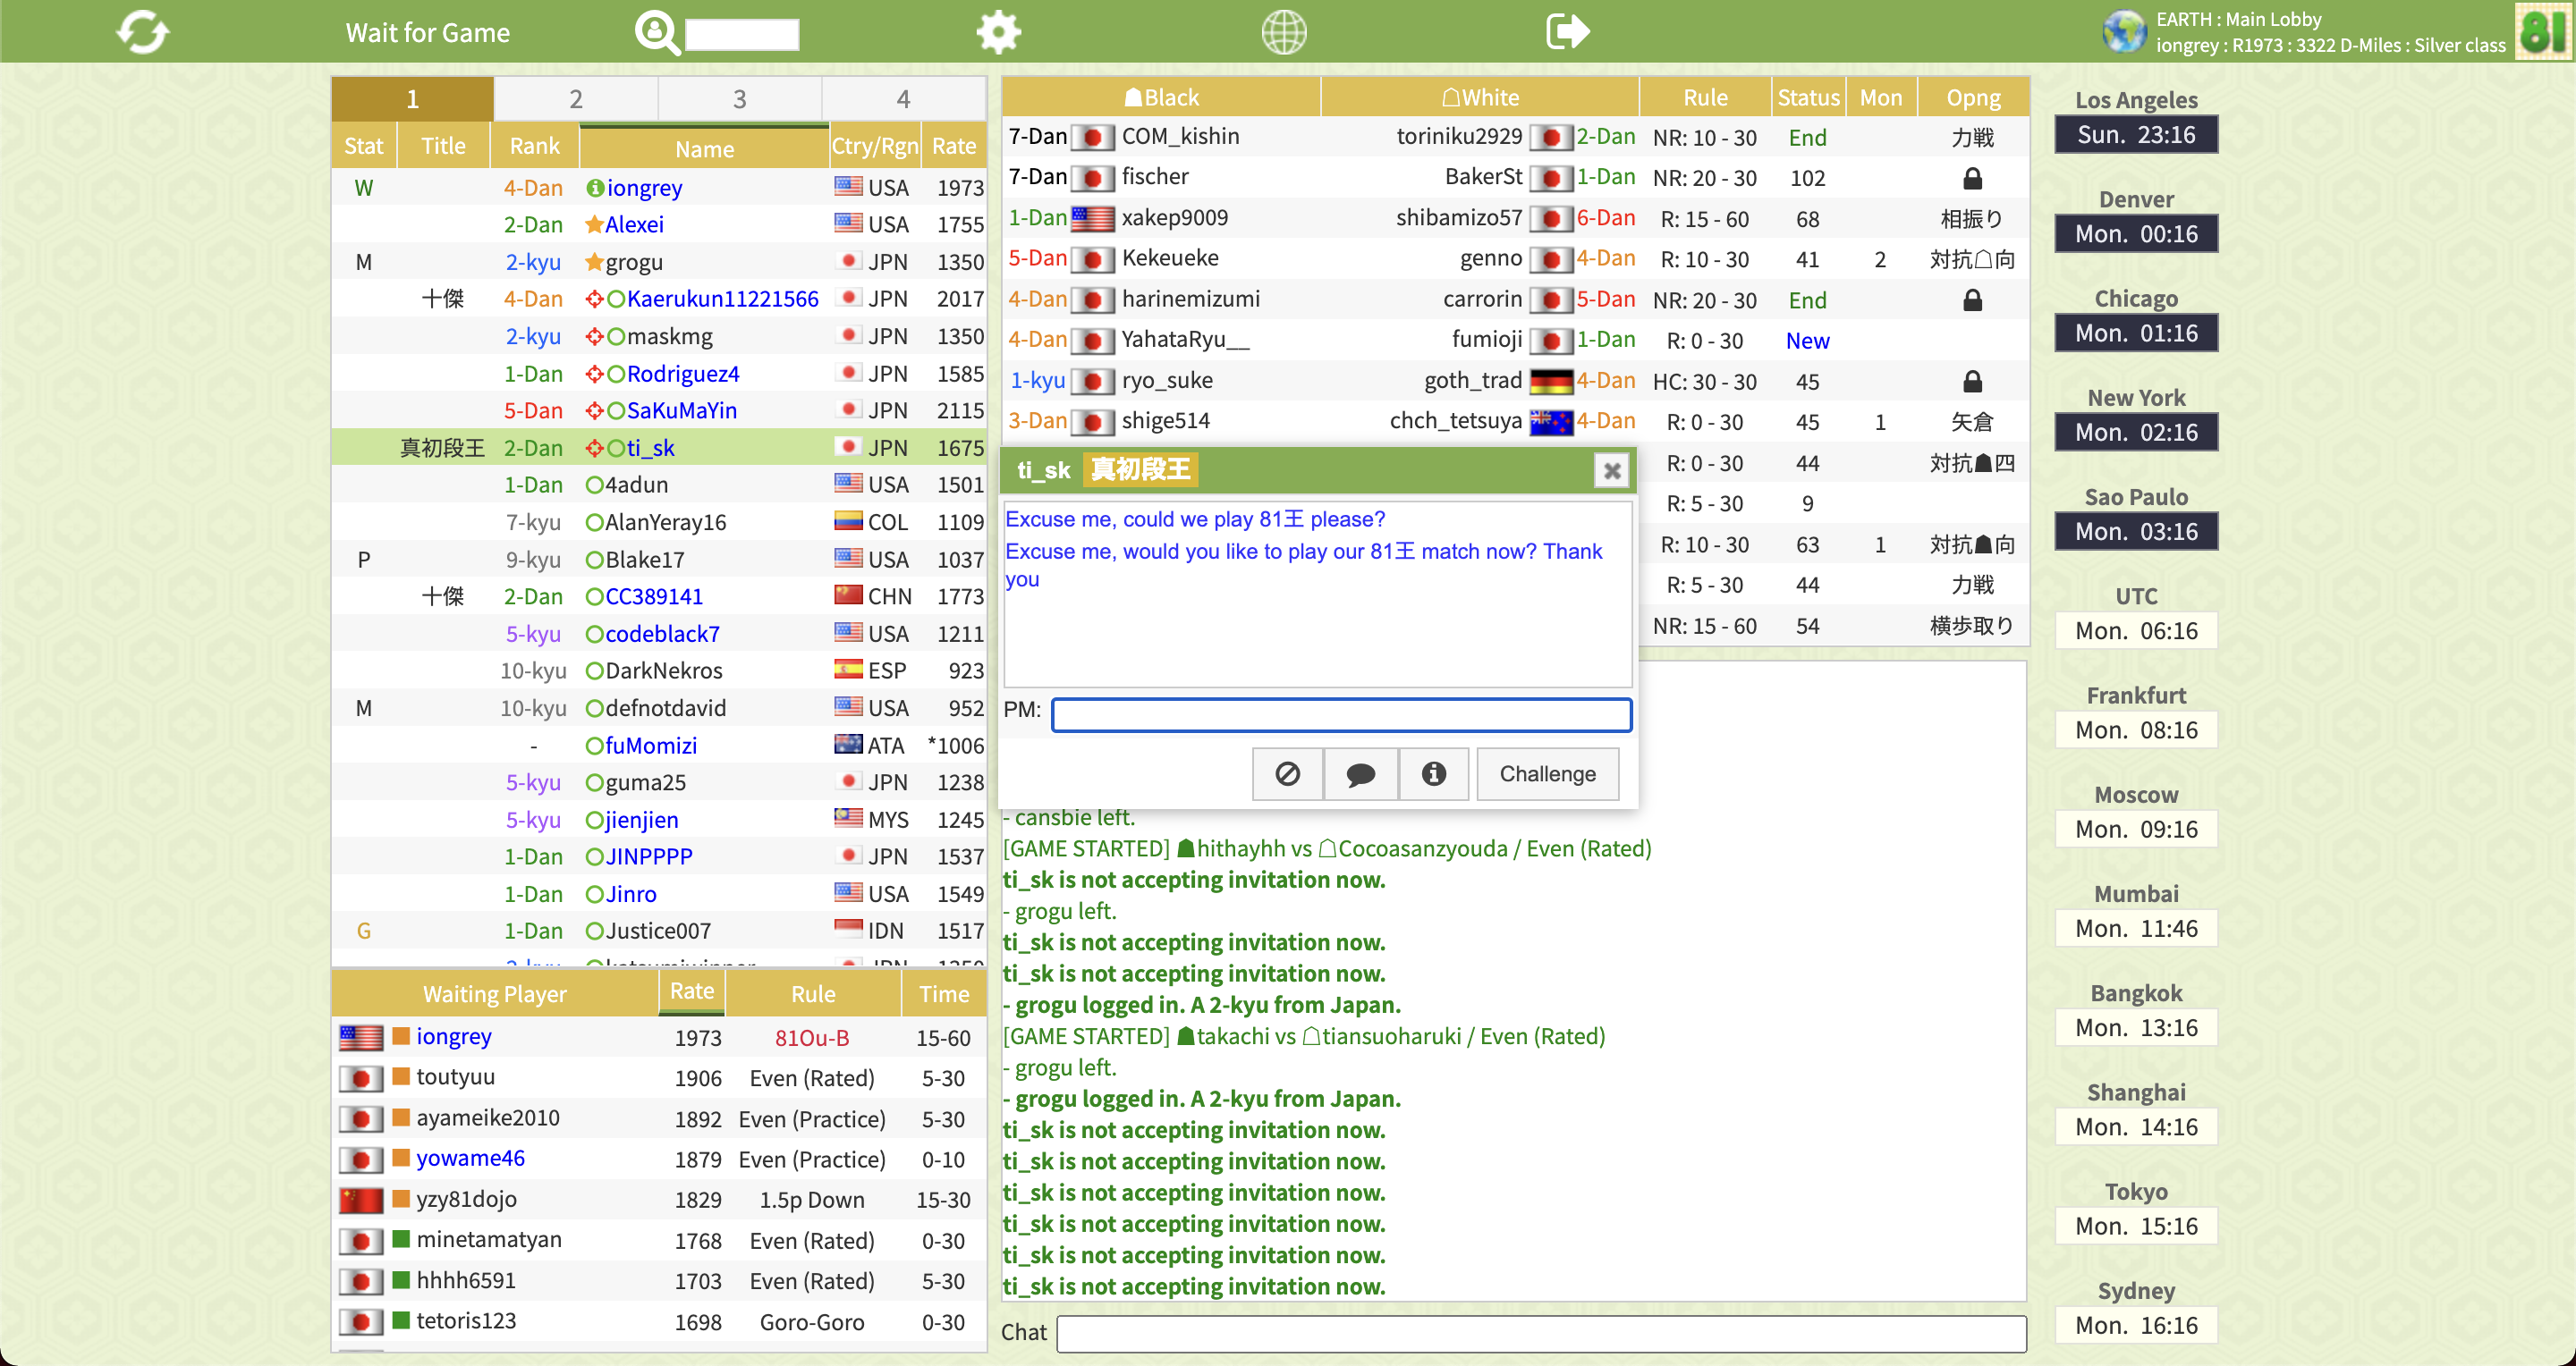The width and height of the screenshot is (2576, 1366).
Task: Select waiting player iongrey row
Action: pos(659,1037)
